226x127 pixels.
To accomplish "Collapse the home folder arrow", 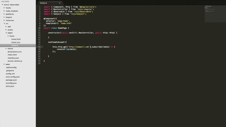I will 8,36.
